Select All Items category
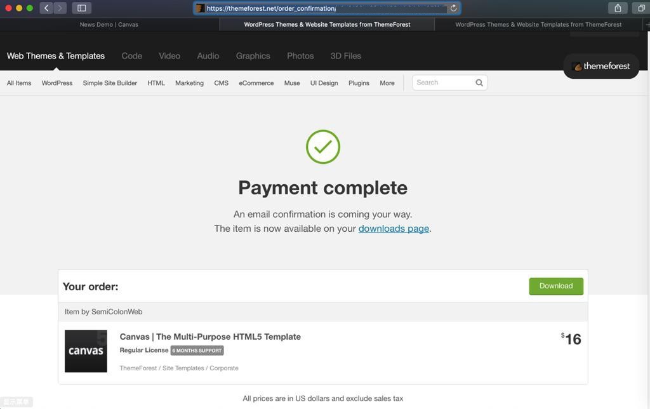This screenshot has height=409, width=650. click(x=19, y=83)
